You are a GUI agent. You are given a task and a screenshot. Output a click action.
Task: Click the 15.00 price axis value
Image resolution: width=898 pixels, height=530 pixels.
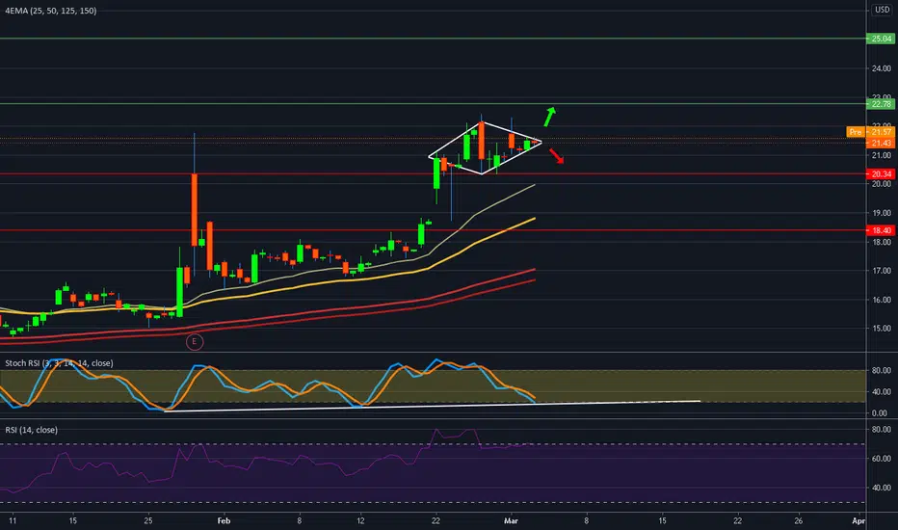point(882,329)
